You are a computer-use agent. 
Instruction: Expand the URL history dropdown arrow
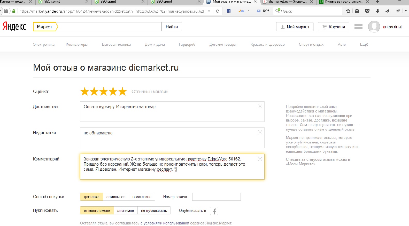coord(209,11)
